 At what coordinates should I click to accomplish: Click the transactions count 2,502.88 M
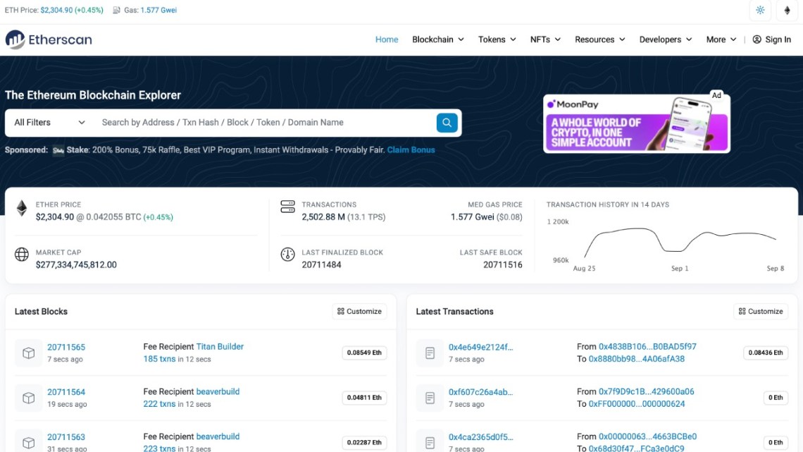[323, 216]
